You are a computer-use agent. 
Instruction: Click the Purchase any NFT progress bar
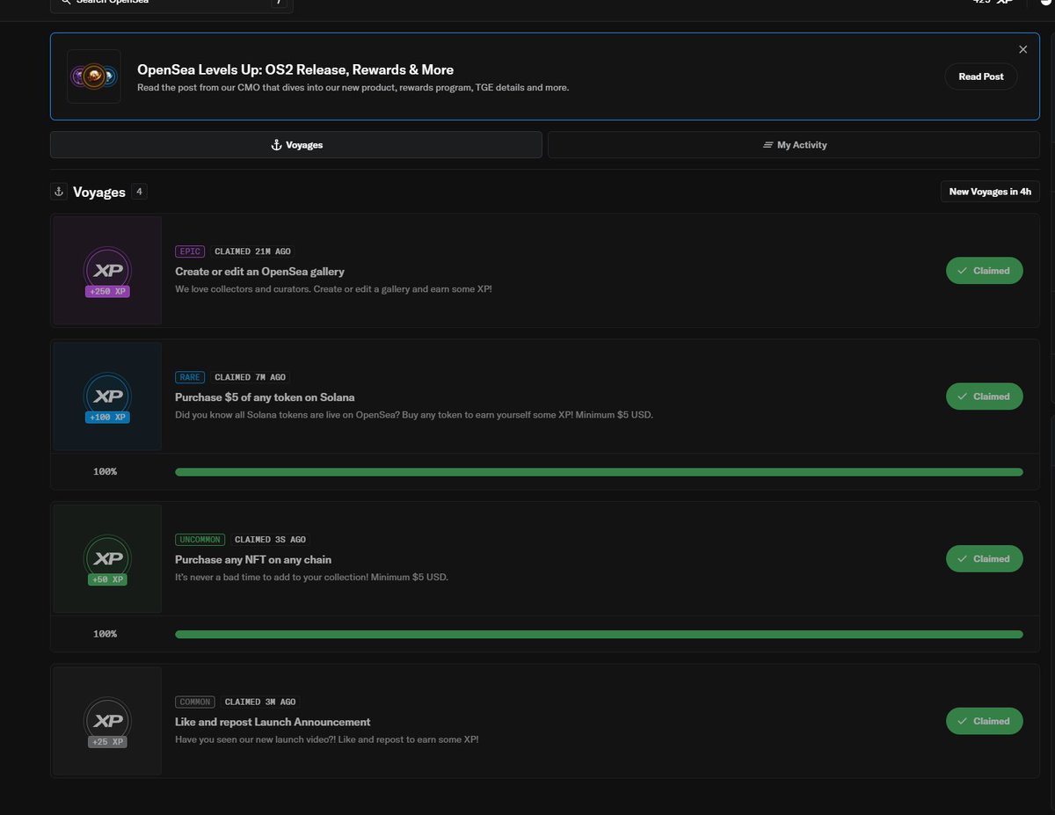(x=599, y=634)
